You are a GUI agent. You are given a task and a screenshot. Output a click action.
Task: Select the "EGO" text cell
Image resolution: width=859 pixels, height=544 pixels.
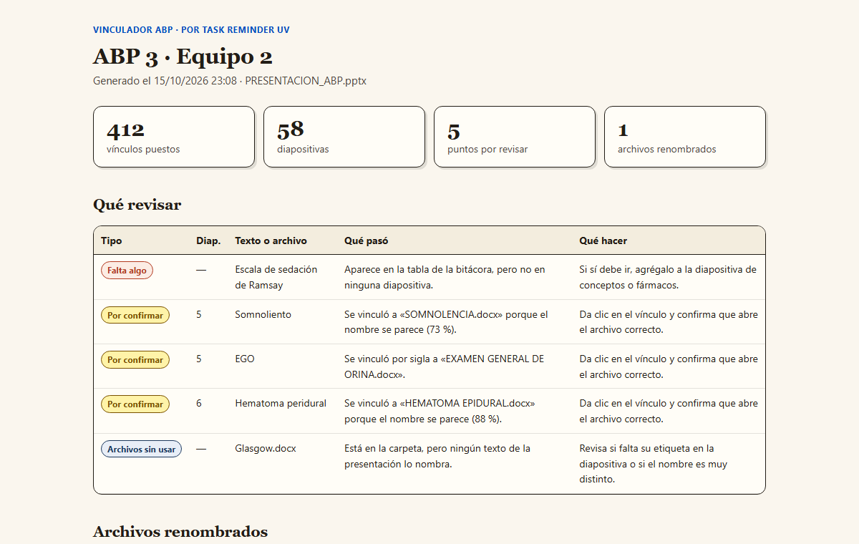click(245, 359)
